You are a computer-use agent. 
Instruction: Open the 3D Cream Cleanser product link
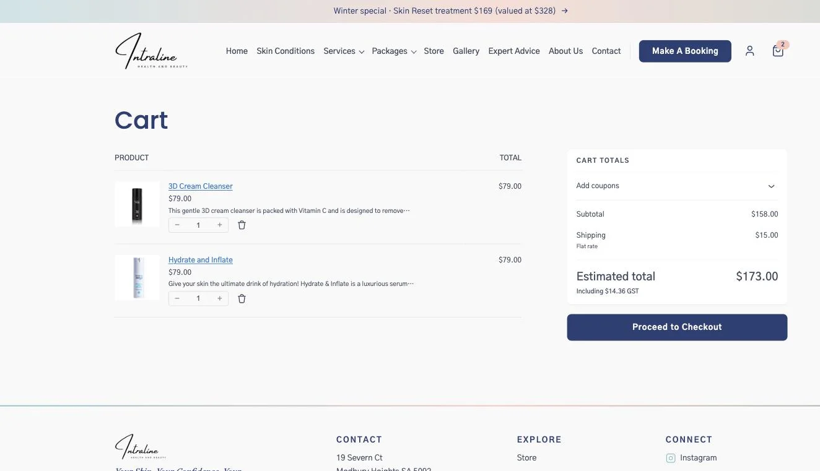[201, 186]
